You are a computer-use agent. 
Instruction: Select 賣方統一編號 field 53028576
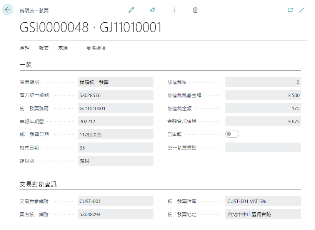point(115,95)
